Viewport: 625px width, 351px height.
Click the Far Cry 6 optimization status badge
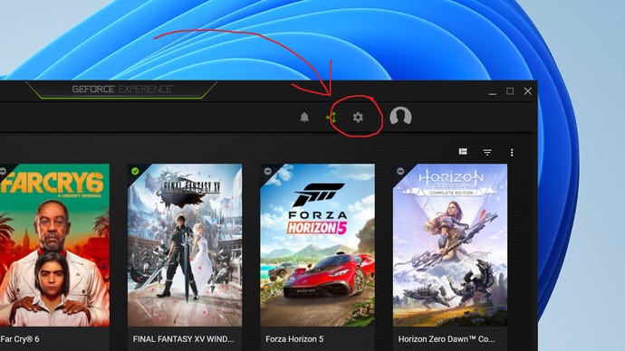tap(3, 171)
